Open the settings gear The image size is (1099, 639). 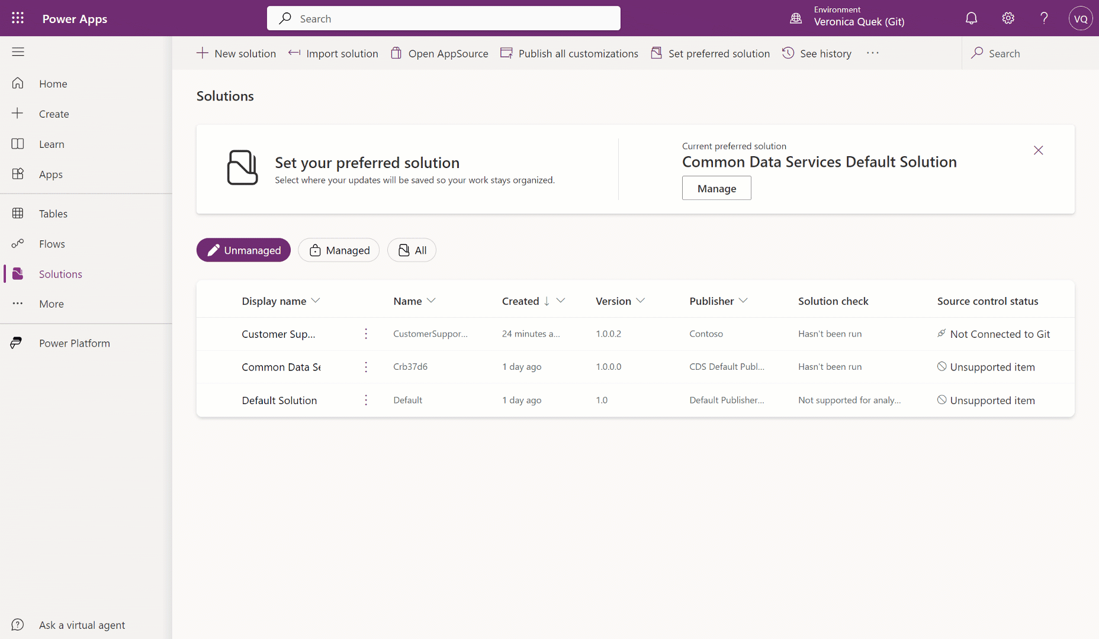(1008, 18)
